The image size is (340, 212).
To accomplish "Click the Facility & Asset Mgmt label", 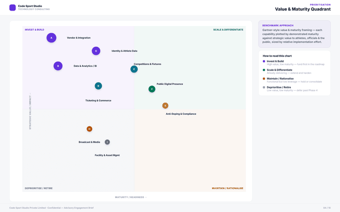I will [107, 155].
